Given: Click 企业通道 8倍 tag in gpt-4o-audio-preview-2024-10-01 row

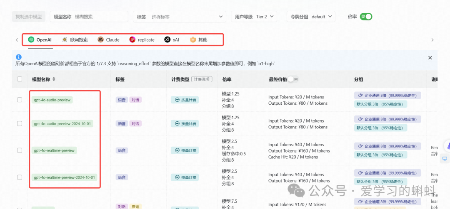Looking at the screenshot, I should [x=387, y=119].
